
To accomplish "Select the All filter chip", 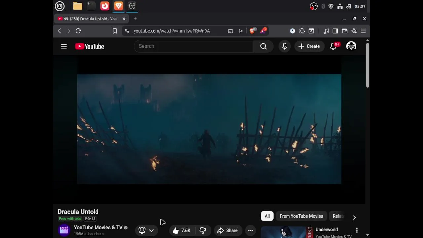I will pos(267,216).
